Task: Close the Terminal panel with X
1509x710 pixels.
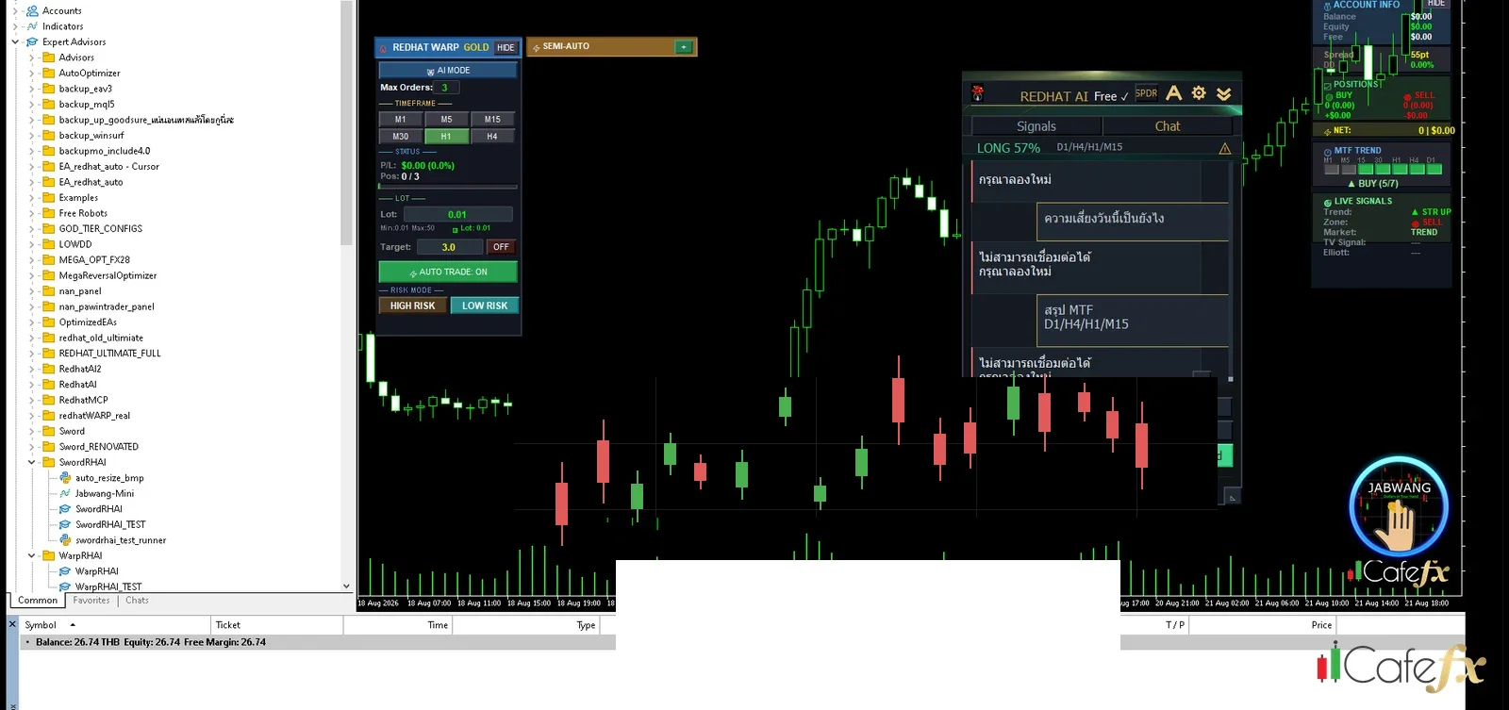Action: pos(12,624)
